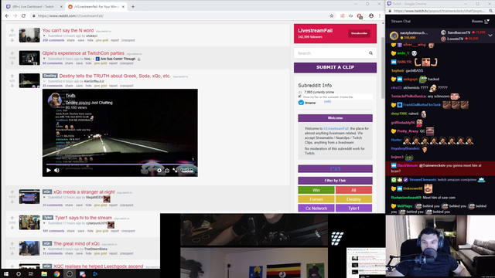Click the Twitch logo in the clip player
The image size is (495, 278).
click(186, 170)
